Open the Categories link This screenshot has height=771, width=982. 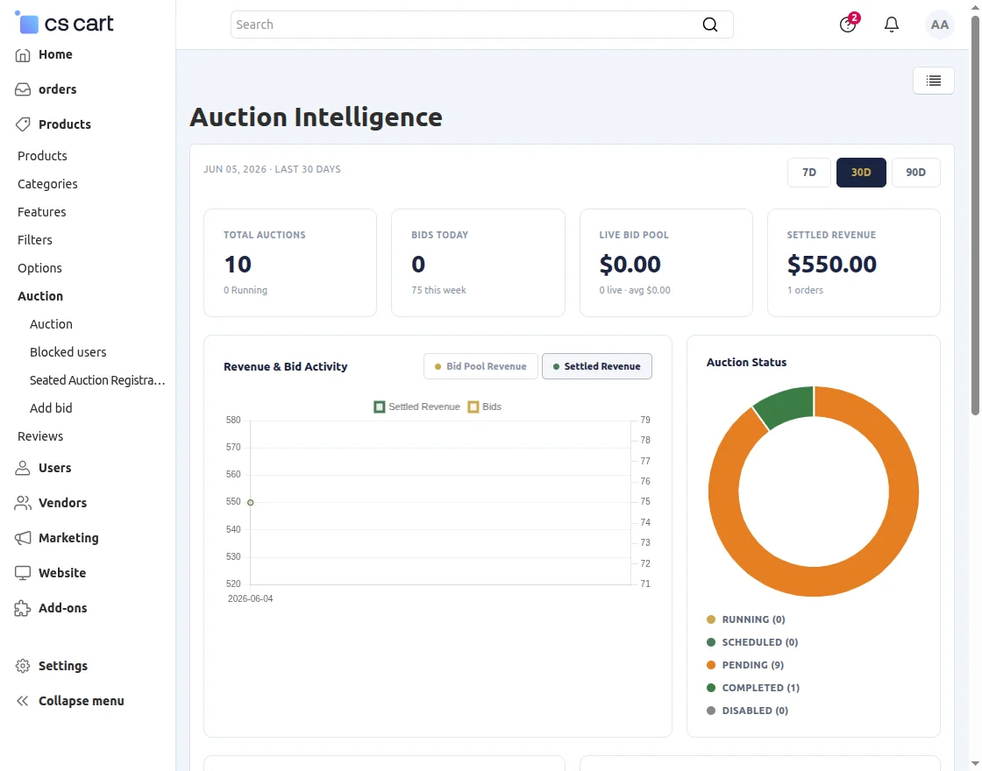(47, 184)
